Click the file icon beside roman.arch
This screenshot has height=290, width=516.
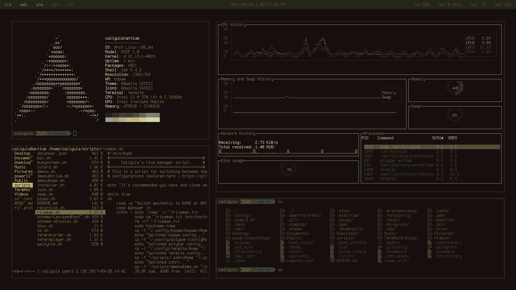click(380, 261)
